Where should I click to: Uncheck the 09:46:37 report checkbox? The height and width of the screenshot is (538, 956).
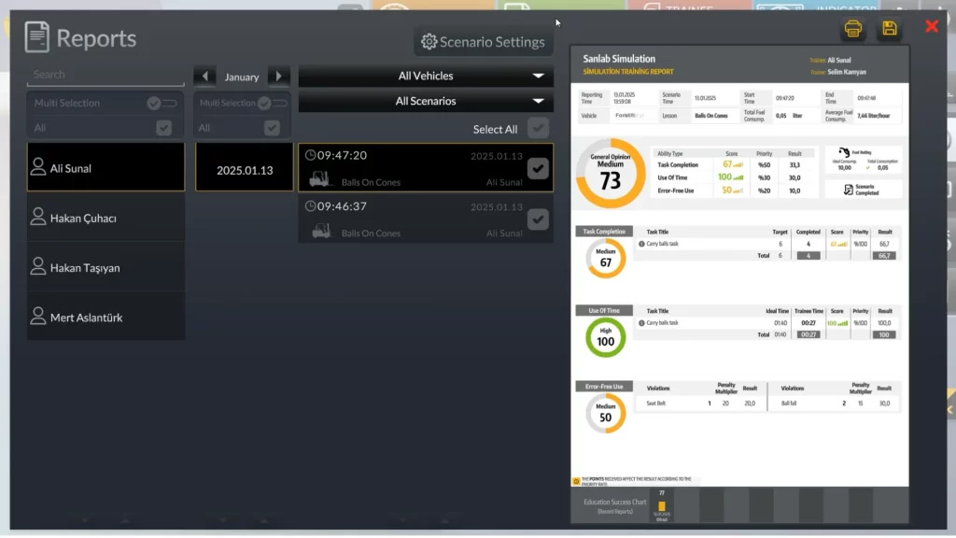[538, 219]
